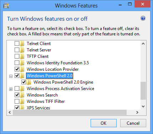Image resolution: width=153 pixels, height=134 pixels.
Task: Click the vertical scrollbar down arrow
Action: [x=143, y=106]
